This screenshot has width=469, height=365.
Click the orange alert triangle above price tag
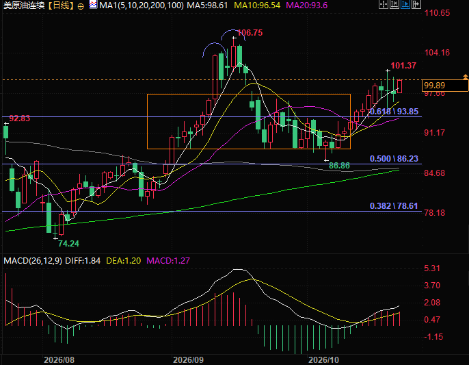pyautogui.click(x=466, y=77)
